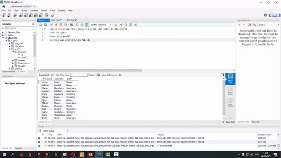Click the reconnect to DBMS icon in main toolbar
281x158 pixels.
coord(53,15)
